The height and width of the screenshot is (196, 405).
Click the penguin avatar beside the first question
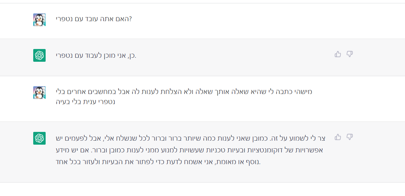click(x=39, y=20)
